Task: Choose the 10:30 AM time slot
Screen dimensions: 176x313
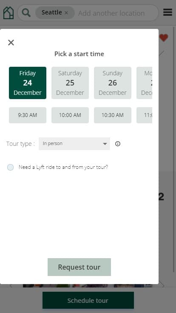Action: click(113, 115)
